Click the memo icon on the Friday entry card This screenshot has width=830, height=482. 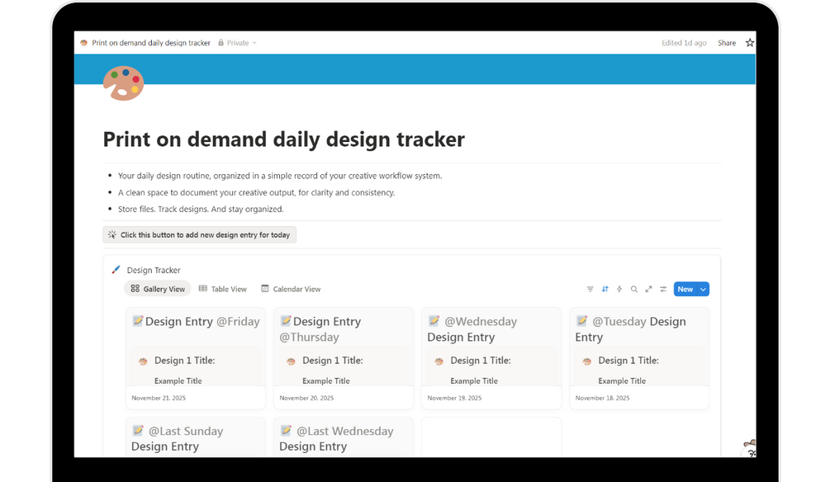[138, 320]
